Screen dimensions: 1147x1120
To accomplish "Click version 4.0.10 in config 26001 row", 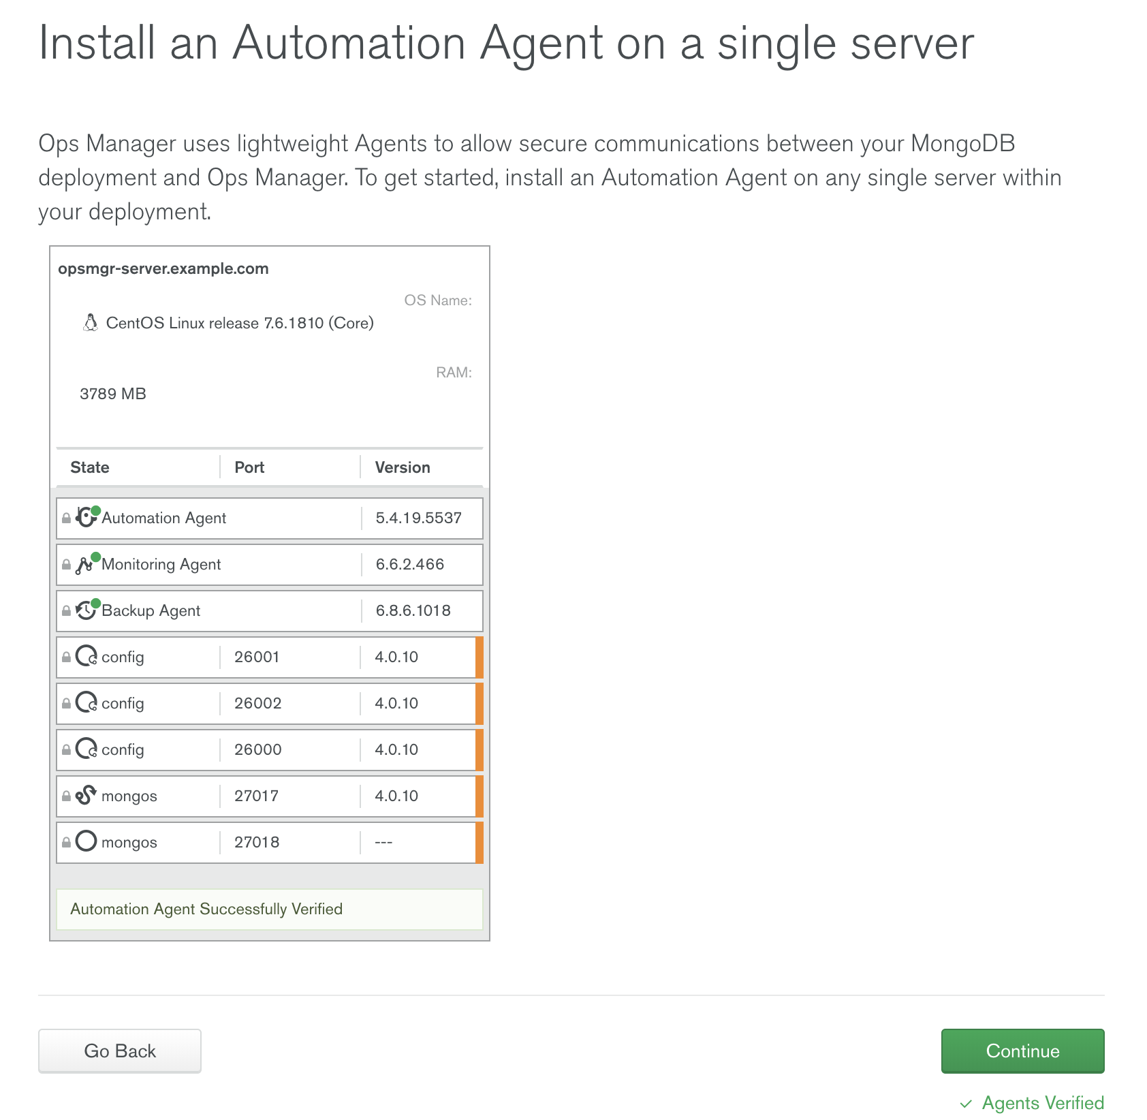I will click(x=396, y=657).
